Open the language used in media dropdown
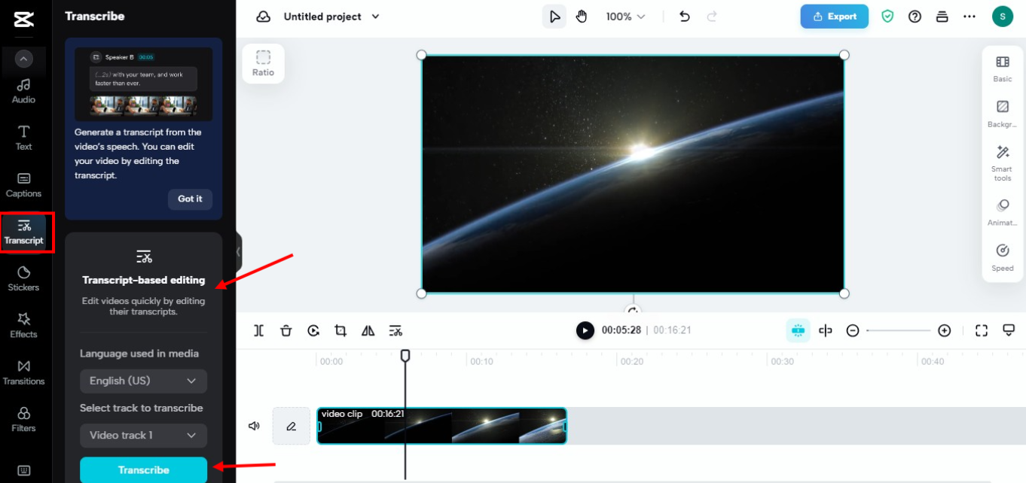Image resolution: width=1026 pixels, height=483 pixels. pyautogui.click(x=143, y=381)
